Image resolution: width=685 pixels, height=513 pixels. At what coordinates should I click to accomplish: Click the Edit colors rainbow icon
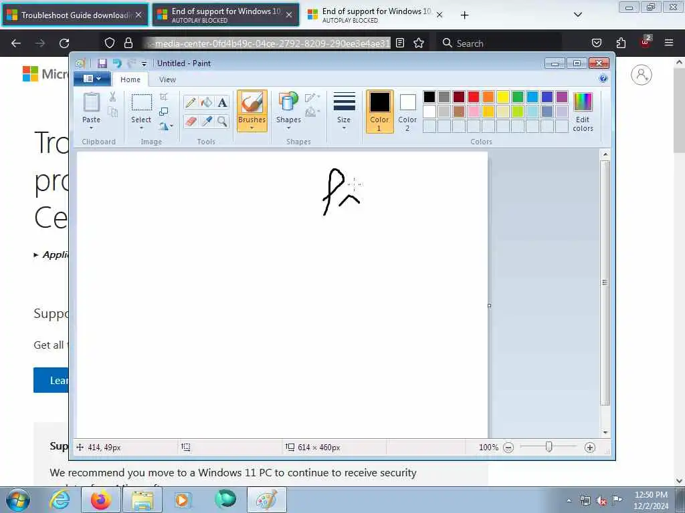click(x=583, y=112)
